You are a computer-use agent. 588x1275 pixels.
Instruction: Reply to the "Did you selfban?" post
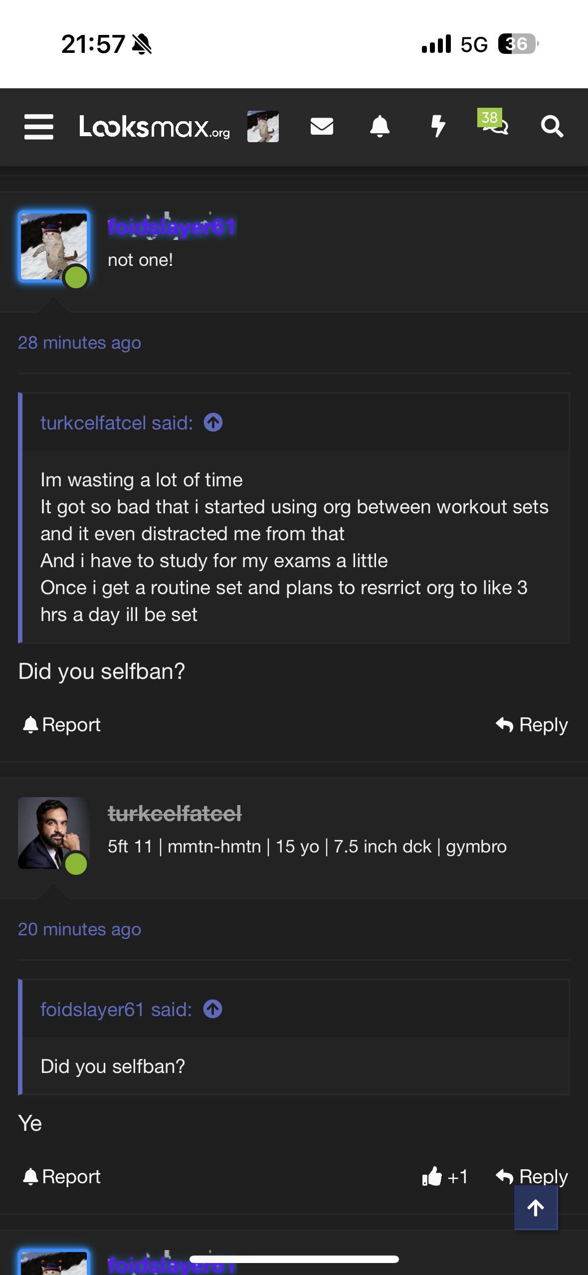[532, 725]
